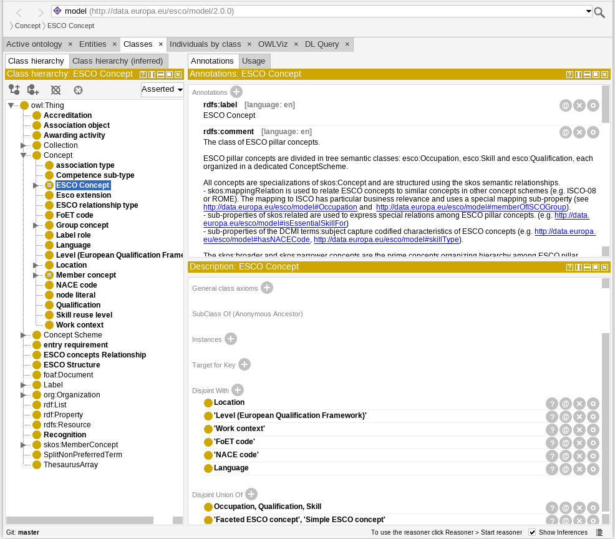The image size is (615, 539).
Task: Toggle the Show Inferences checkbox
Action: [x=532, y=532]
